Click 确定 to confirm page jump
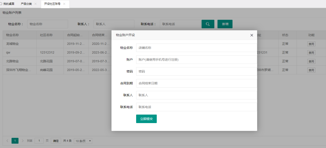326x148 pixels. coord(56,141)
